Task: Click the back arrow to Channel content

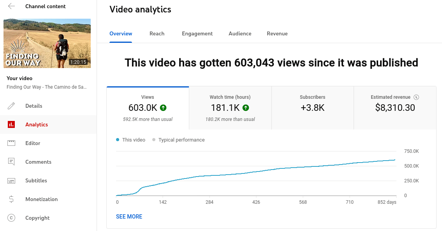Action: (11, 6)
